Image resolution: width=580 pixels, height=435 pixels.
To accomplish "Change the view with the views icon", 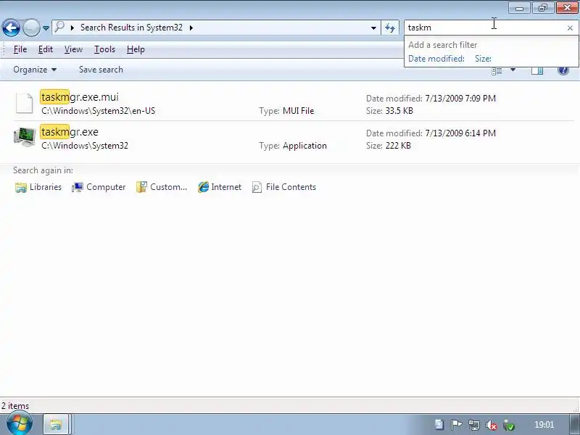I will click(x=497, y=70).
